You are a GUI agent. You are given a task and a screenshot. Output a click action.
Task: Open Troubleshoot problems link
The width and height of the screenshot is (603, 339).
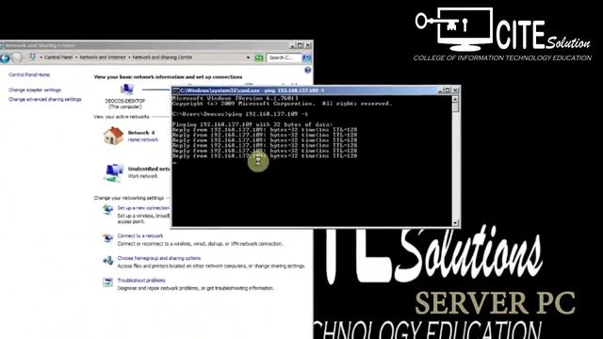[141, 281]
